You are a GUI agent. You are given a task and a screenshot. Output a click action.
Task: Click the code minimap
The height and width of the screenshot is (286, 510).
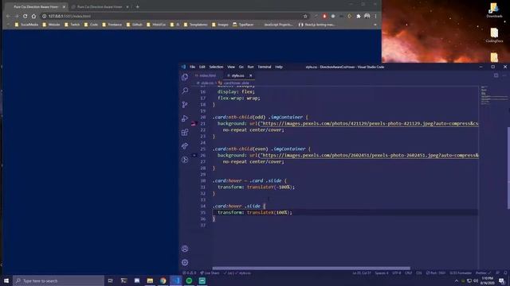pos(493,95)
